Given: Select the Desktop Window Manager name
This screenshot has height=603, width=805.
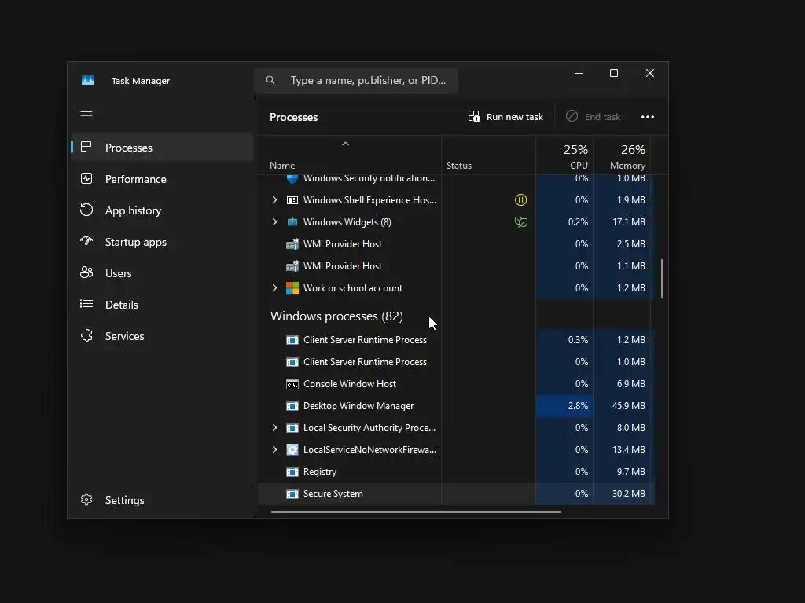Looking at the screenshot, I should (x=358, y=406).
